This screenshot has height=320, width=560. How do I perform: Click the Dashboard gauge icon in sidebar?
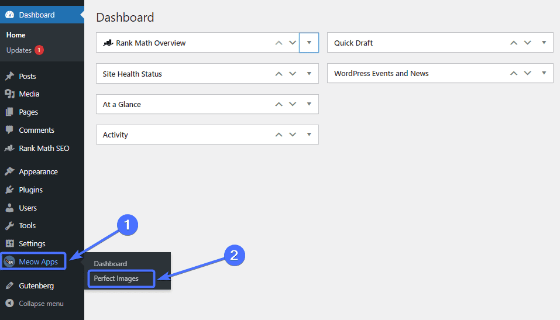click(9, 15)
